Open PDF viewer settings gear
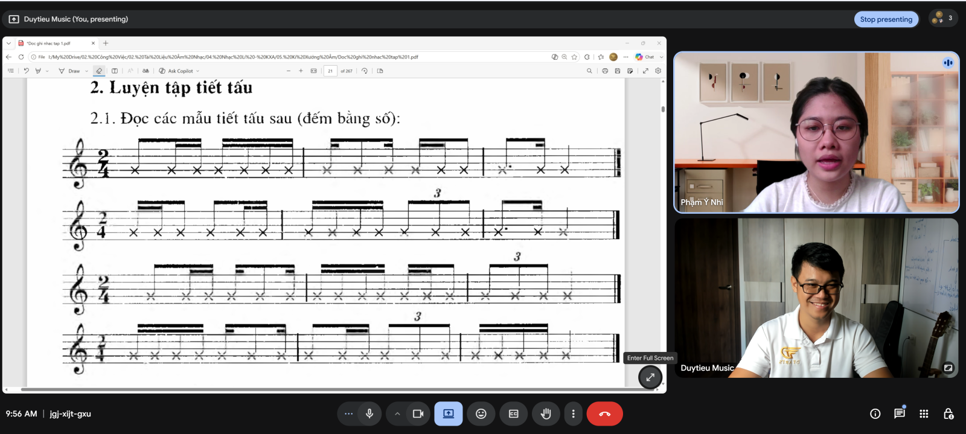The width and height of the screenshot is (966, 434). click(658, 71)
